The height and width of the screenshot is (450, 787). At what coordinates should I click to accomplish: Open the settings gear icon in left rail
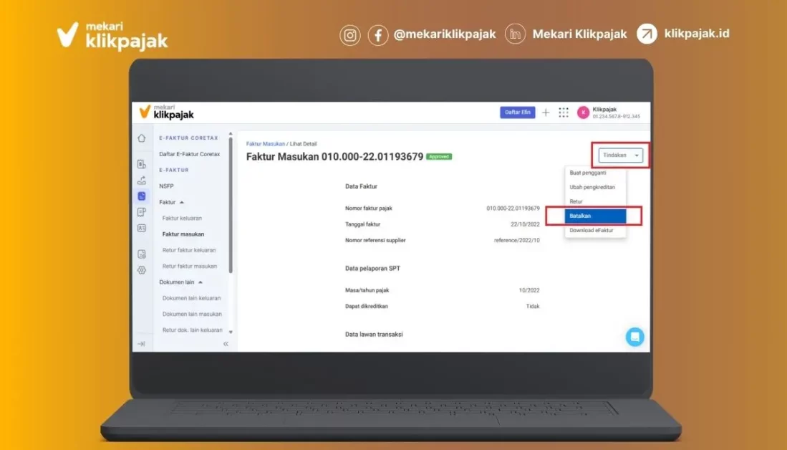142,270
